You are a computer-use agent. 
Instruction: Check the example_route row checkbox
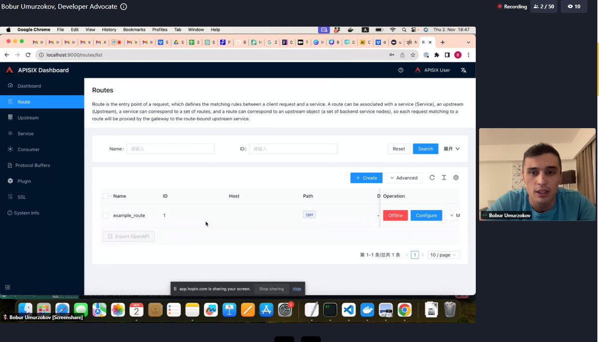pos(105,215)
